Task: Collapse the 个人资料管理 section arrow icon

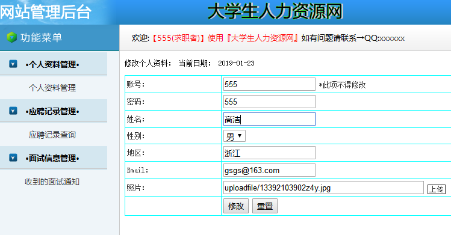Action: pyautogui.click(x=13, y=64)
